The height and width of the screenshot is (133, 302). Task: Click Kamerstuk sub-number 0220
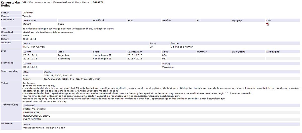pyautogui.click(x=61, y=24)
